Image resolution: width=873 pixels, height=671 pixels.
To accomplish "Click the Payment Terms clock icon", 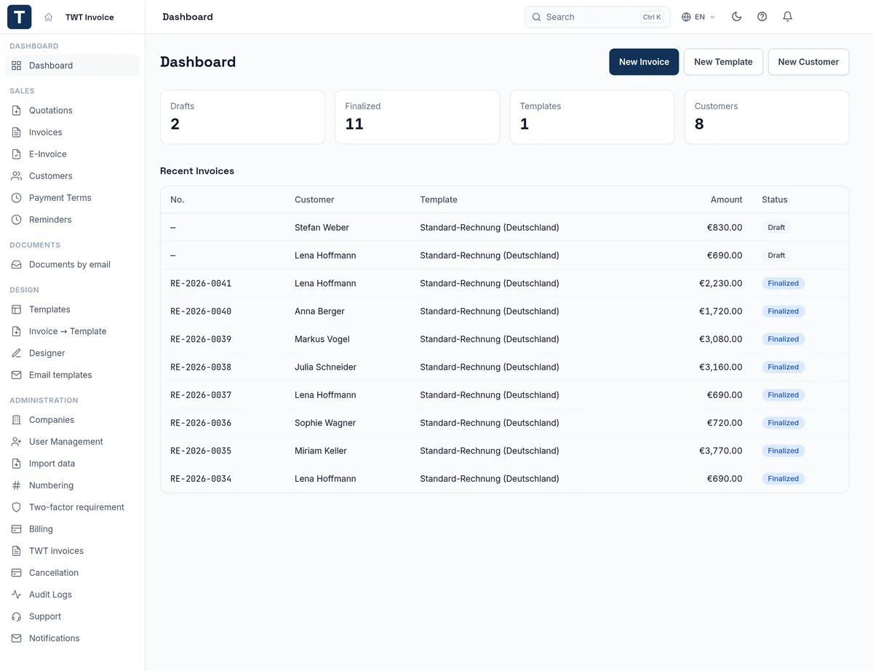I will (17, 198).
